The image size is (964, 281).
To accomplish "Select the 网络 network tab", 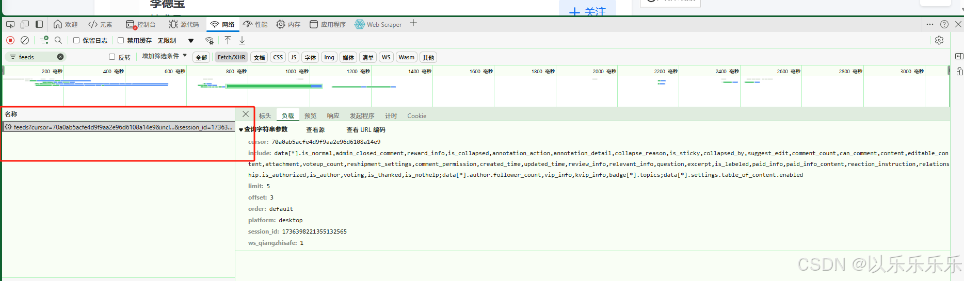I will [x=222, y=24].
